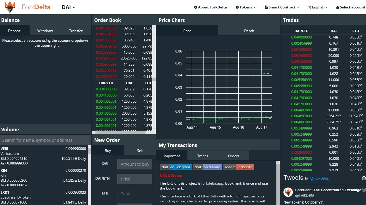The width and height of the screenshot is (366, 205).
Task: Click the 0.005699999 sell order price
Action: [x=106, y=77]
